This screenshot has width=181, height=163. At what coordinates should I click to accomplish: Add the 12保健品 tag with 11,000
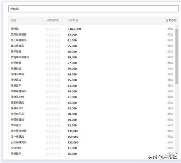coord(170,148)
